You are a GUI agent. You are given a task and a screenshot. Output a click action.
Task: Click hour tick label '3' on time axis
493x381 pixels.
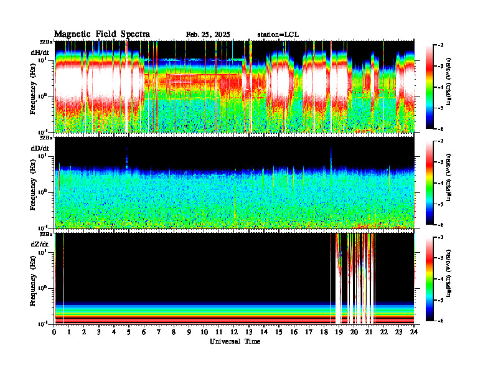pos(99,332)
